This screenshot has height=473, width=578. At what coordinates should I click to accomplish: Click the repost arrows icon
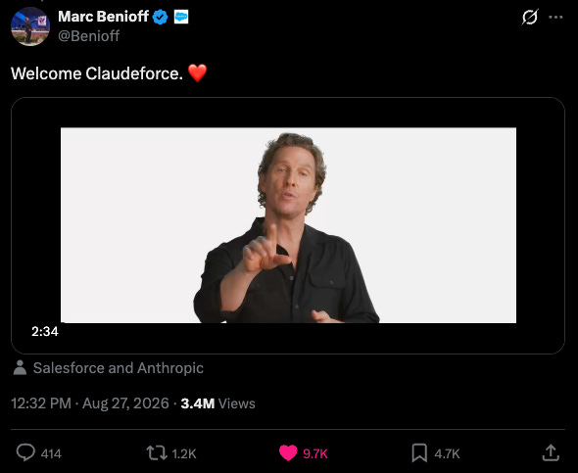pyautogui.click(x=157, y=453)
